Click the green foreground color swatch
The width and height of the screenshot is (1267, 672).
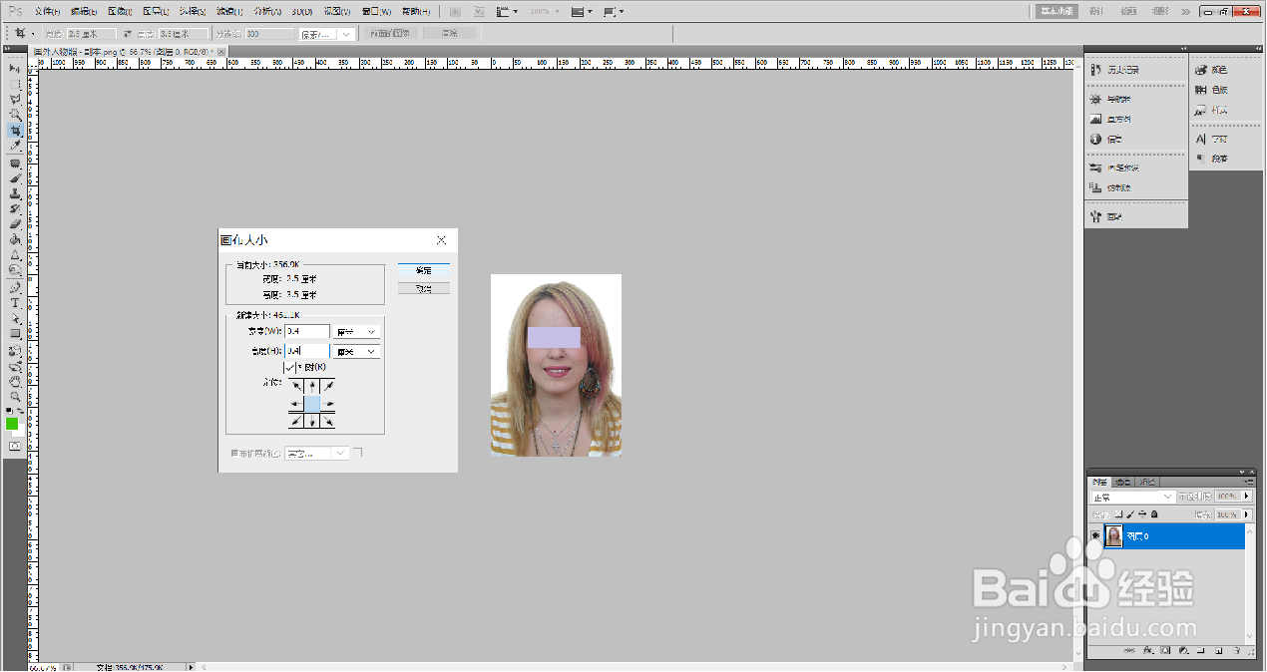pos(12,424)
